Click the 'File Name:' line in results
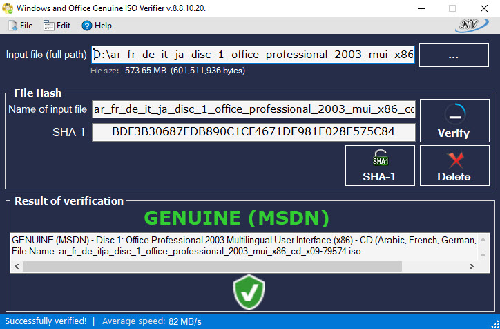This screenshot has width=500, height=329. pos(186,252)
